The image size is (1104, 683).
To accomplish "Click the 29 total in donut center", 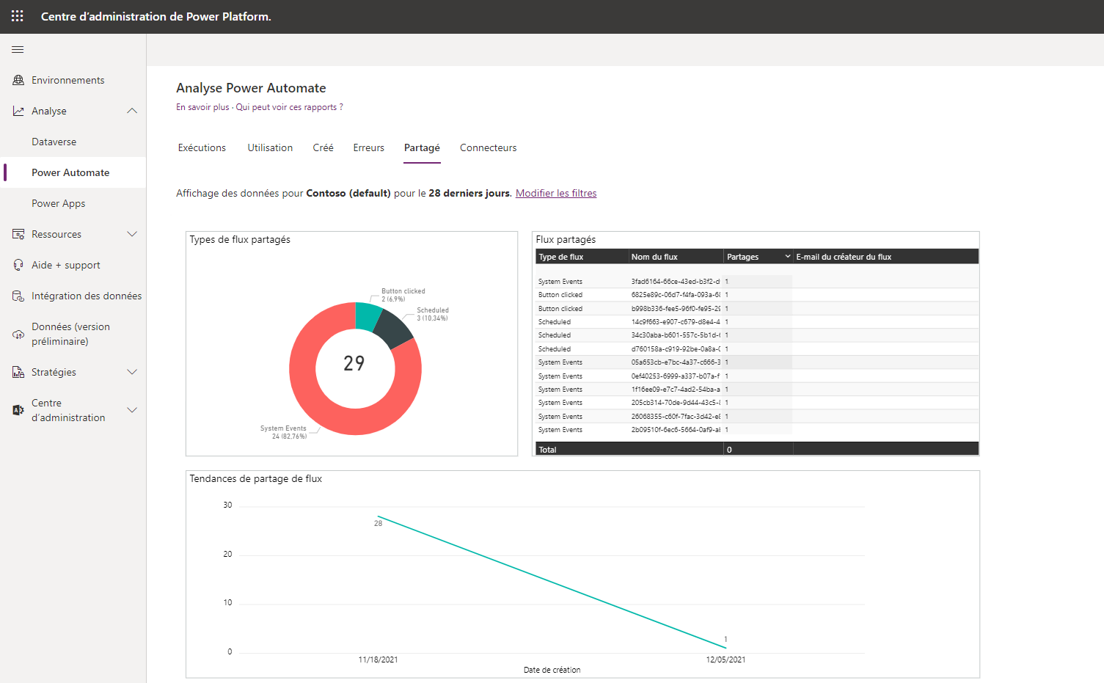I will pos(354,363).
